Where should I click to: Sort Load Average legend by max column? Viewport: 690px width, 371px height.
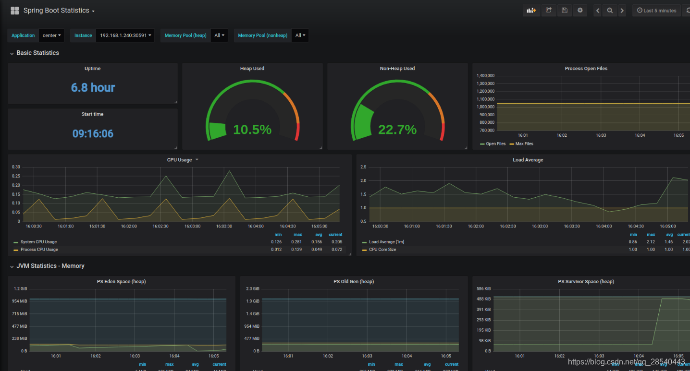tap(651, 235)
